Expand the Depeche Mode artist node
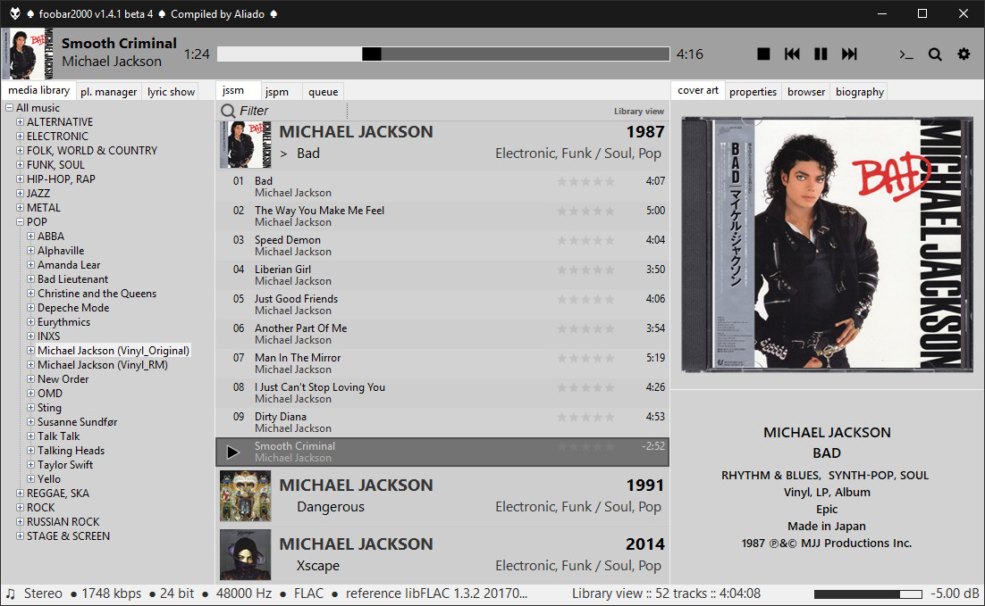This screenshot has width=985, height=606. pos(30,308)
